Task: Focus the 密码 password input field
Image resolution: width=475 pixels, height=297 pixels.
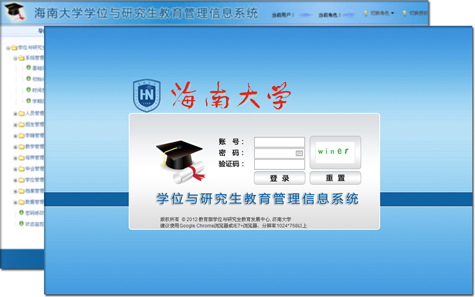Action: coord(279,153)
